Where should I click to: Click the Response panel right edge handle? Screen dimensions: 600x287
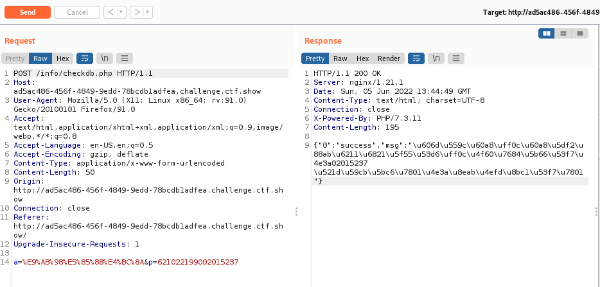[597, 212]
